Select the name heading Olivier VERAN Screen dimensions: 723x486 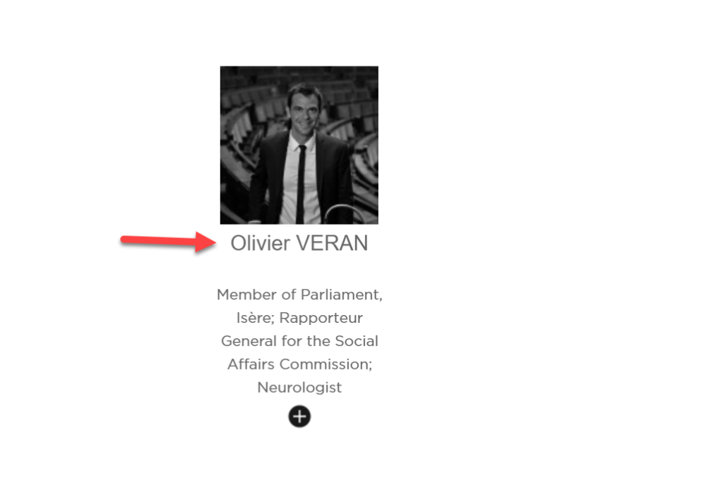[299, 243]
